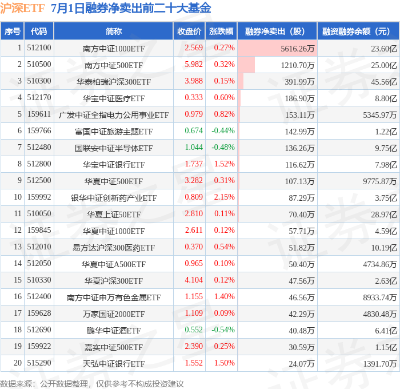
Task: Select fund name 华泰柏瑞沪深300ETF
Action: tap(114, 82)
